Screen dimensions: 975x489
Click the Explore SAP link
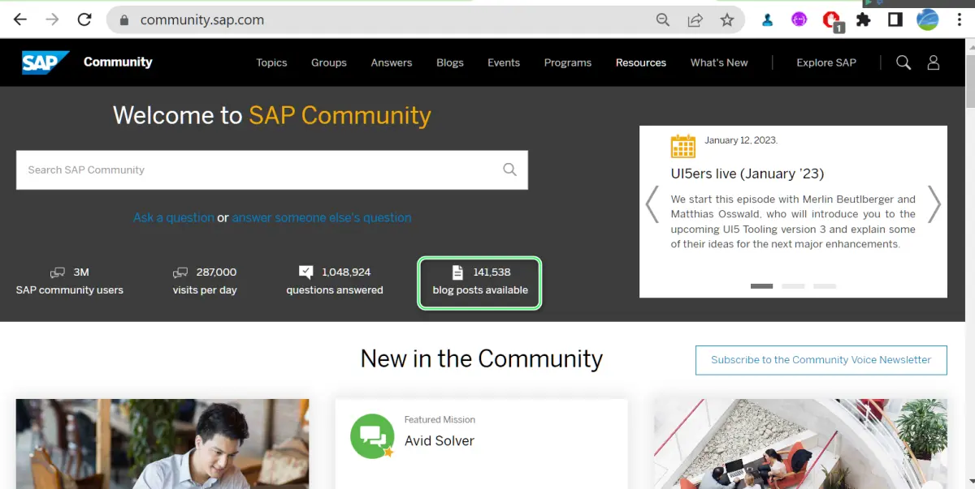[826, 62]
